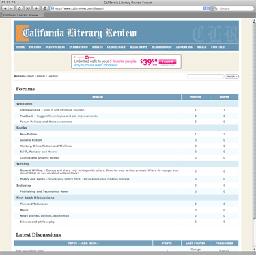Click the FRESHNESS column header
The height and width of the screenshot is (255, 256).
pos(224,243)
